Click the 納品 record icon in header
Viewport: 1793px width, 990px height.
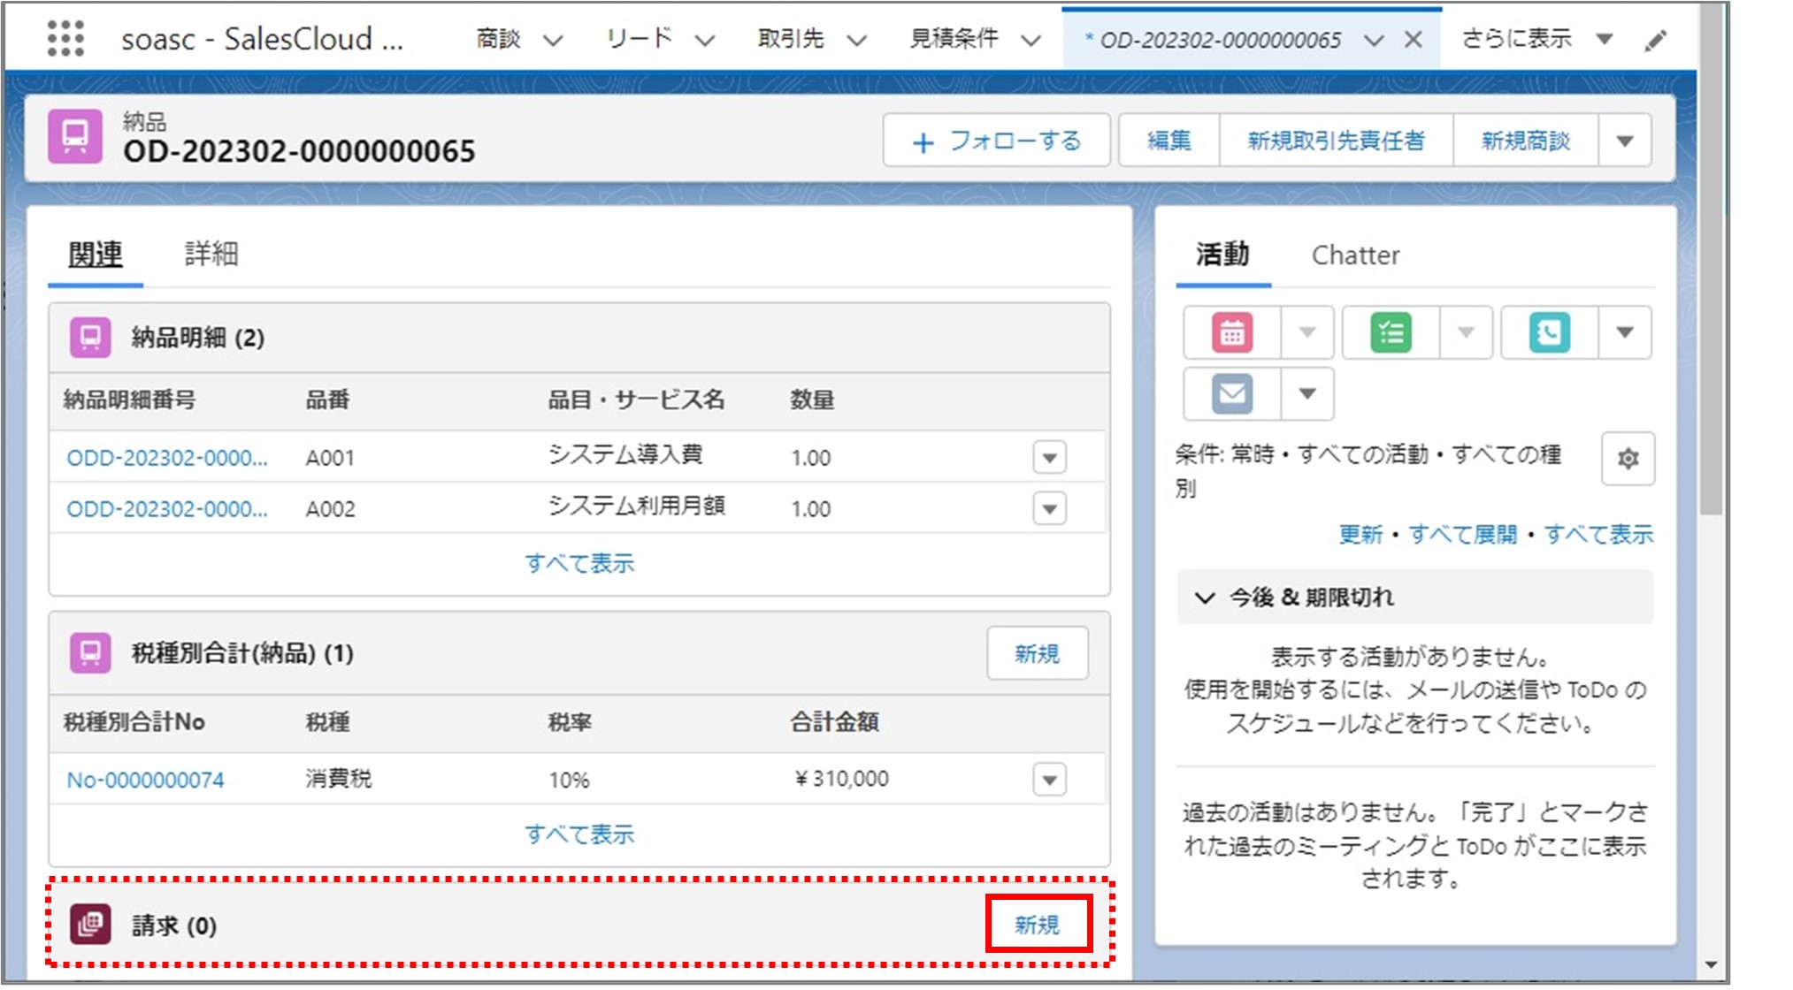tap(75, 137)
